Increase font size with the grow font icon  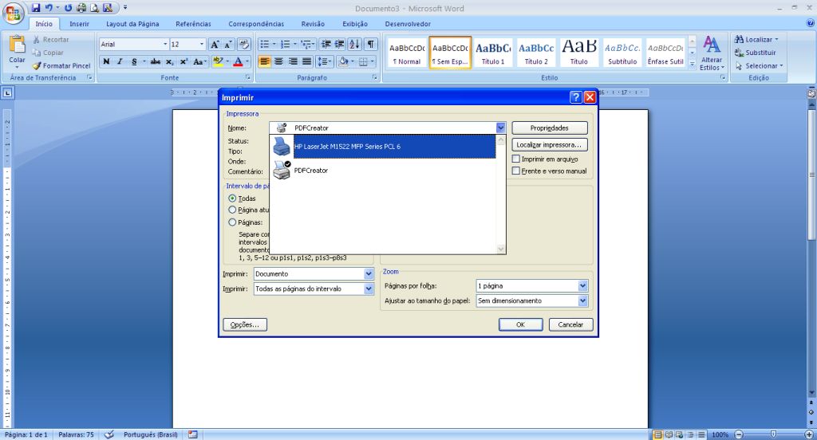point(215,45)
